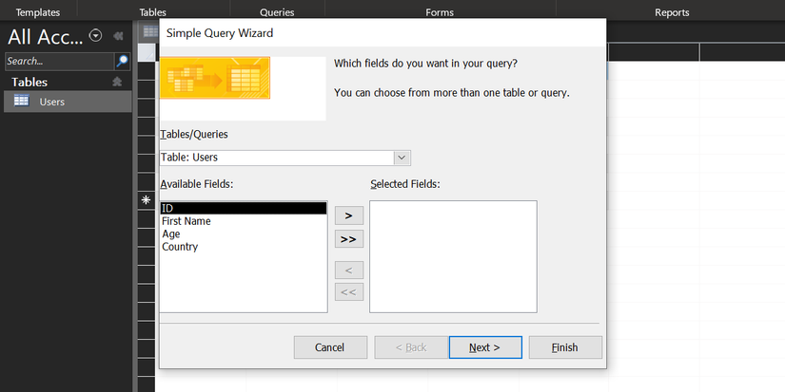Select ID in Available Fields
The image size is (785, 392).
(244, 208)
